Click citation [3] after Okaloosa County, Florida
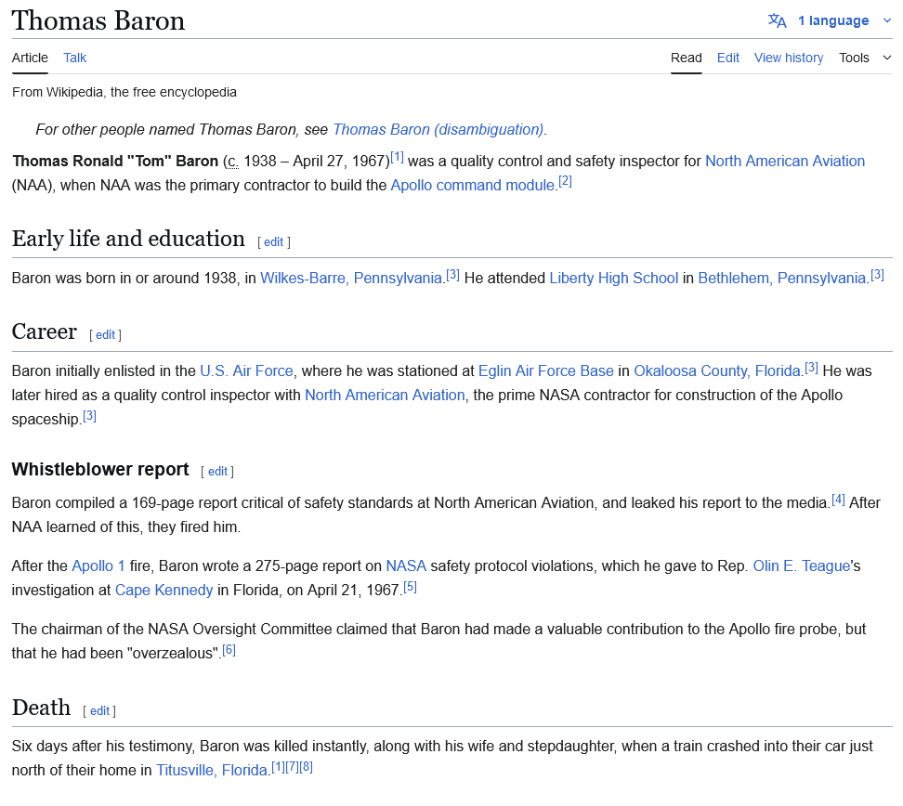 point(811,368)
